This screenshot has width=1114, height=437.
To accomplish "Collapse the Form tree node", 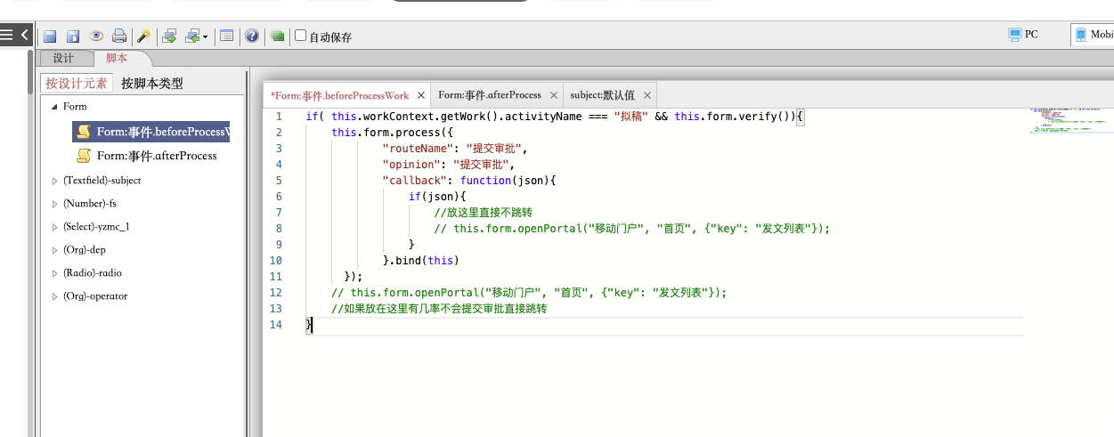I will (x=54, y=107).
